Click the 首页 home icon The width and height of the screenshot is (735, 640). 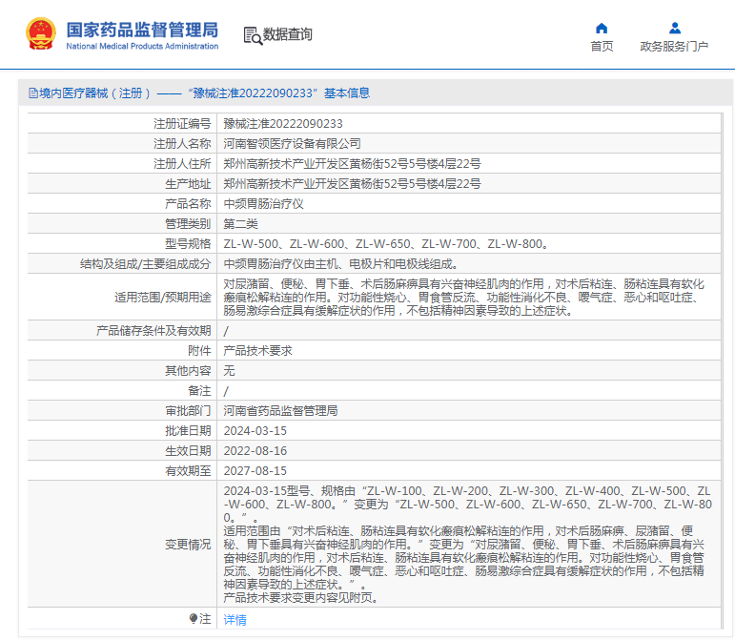[602, 29]
